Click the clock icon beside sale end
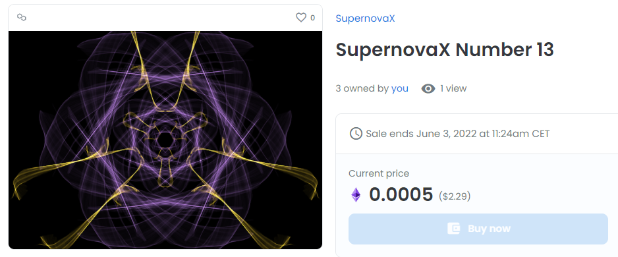This screenshot has width=618, height=257. pyautogui.click(x=356, y=134)
